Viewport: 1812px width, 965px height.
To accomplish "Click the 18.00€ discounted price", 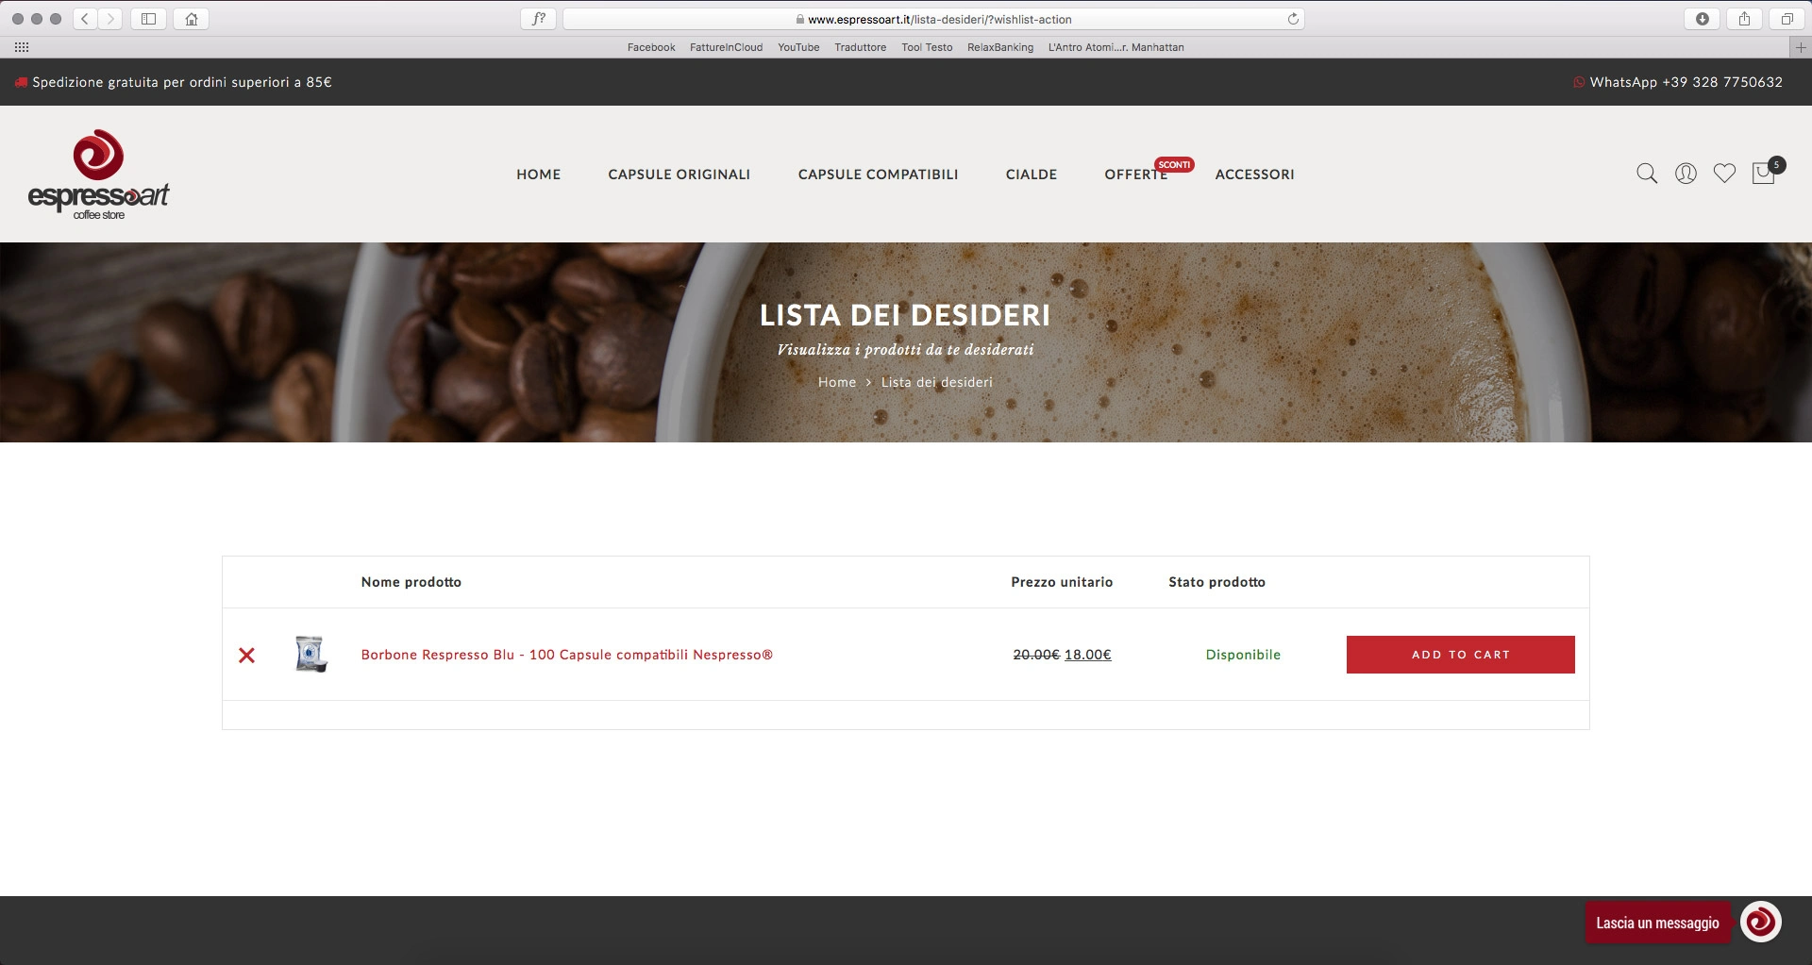I will 1088,655.
